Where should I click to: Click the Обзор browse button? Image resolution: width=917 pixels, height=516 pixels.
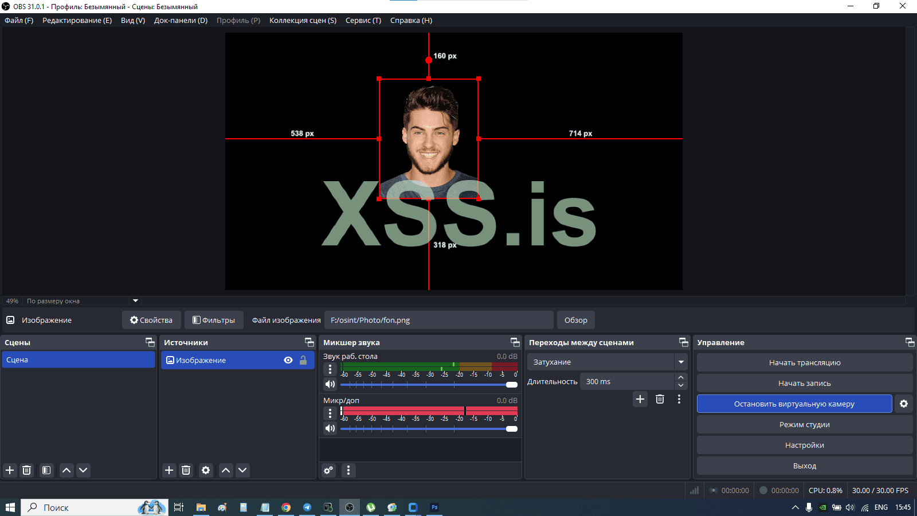pos(575,320)
